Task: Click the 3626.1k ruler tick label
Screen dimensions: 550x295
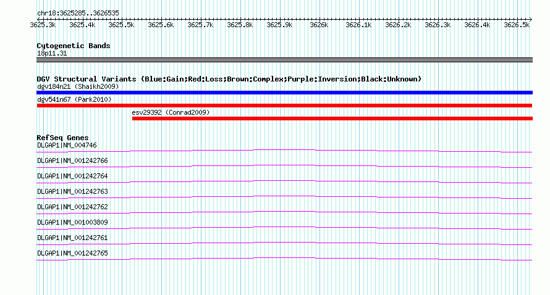Action: pos(358,25)
